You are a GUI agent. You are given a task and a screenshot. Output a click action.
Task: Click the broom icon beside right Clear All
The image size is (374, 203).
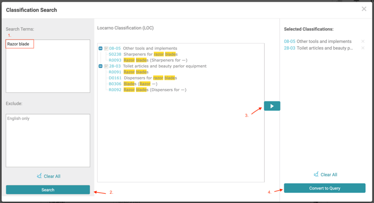tap(316, 174)
